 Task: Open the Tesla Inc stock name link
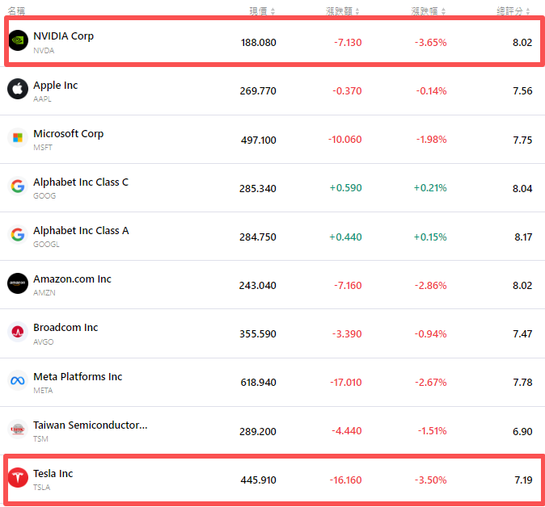click(53, 473)
